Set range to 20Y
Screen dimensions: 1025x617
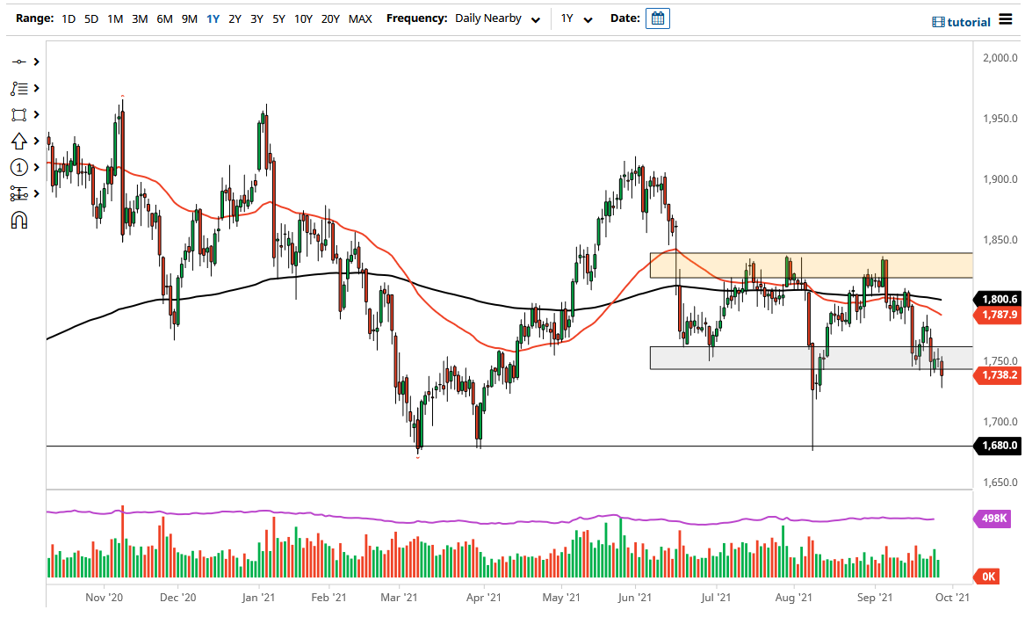click(x=331, y=19)
